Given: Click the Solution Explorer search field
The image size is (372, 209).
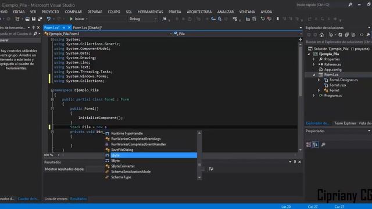Looking at the screenshot, I should [338, 42].
